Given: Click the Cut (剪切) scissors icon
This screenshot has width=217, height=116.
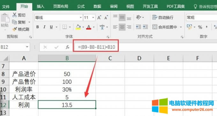Looking at the screenshot, I should pyautogui.click(x=14, y=15).
